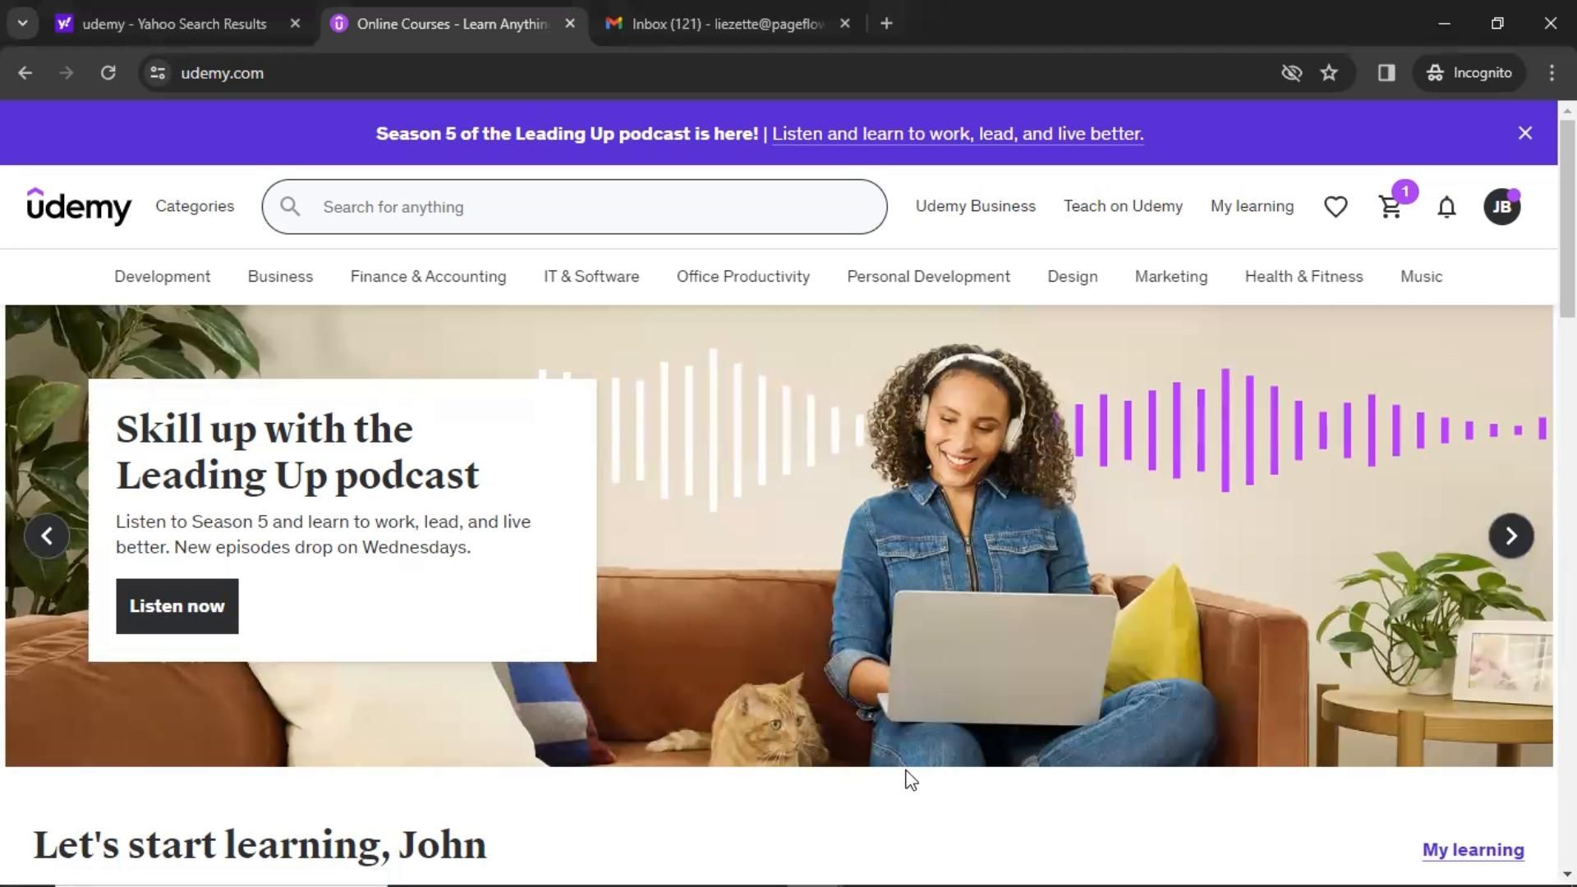Click the Udemy home logo icon
This screenshot has width=1577, height=887.
pyautogui.click(x=79, y=206)
